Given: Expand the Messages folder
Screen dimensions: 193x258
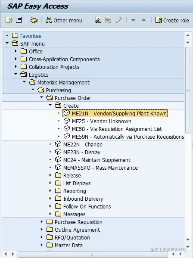Looking at the screenshot, I should [x=50, y=214].
